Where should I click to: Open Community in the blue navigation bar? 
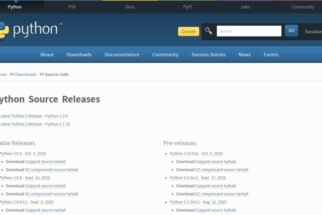pos(165,54)
